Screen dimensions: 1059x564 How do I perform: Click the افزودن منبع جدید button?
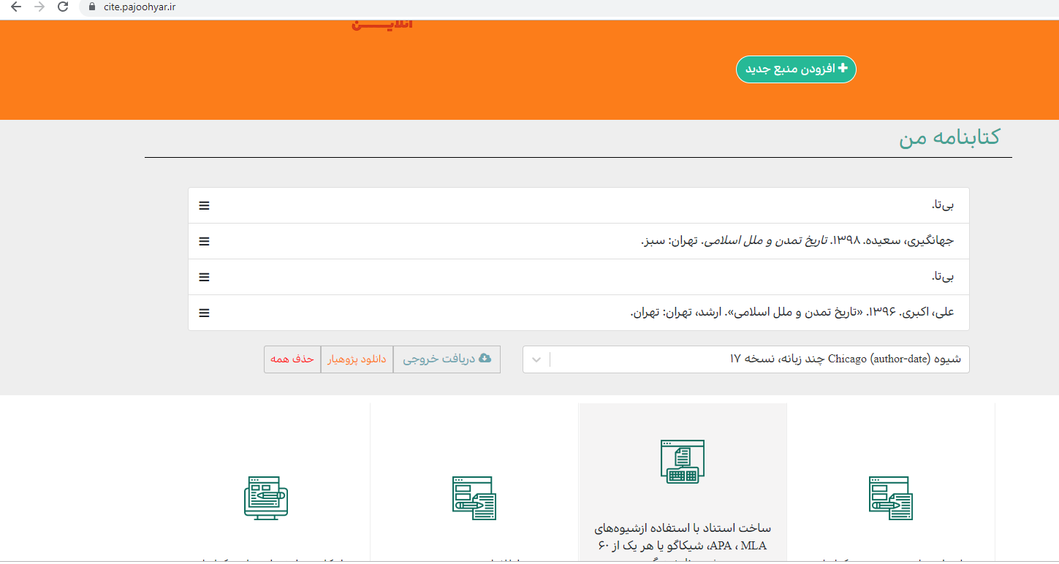coord(795,69)
